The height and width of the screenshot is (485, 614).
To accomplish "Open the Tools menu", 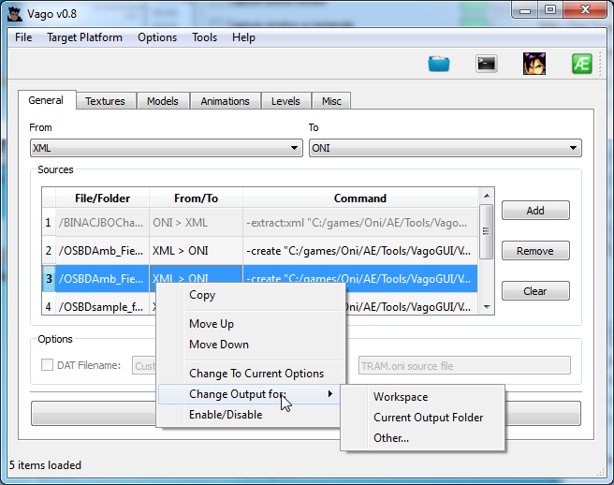I will [x=204, y=37].
